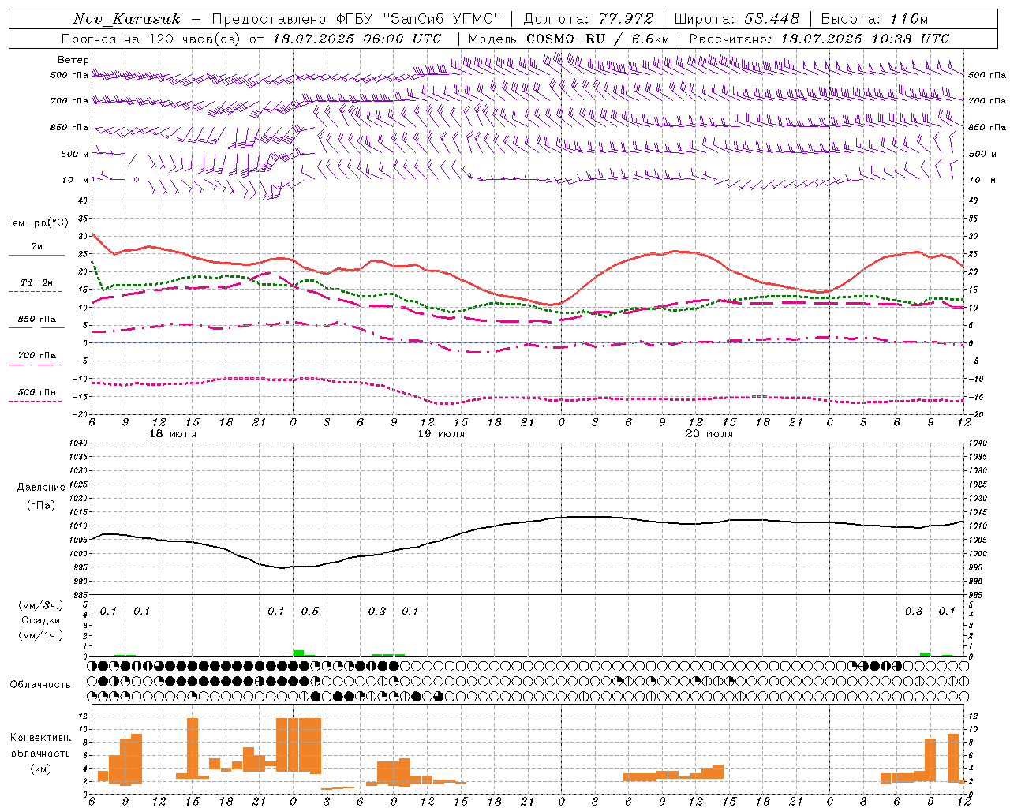Viewport: 1010px width, 808px height.
Task: Click the "Ветер" wind section label
Action: 73,60
